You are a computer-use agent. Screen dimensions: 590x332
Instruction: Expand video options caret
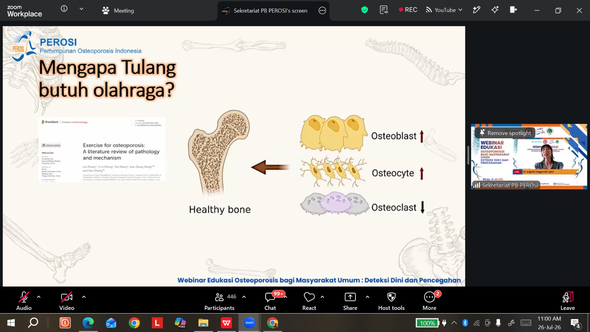84,297
